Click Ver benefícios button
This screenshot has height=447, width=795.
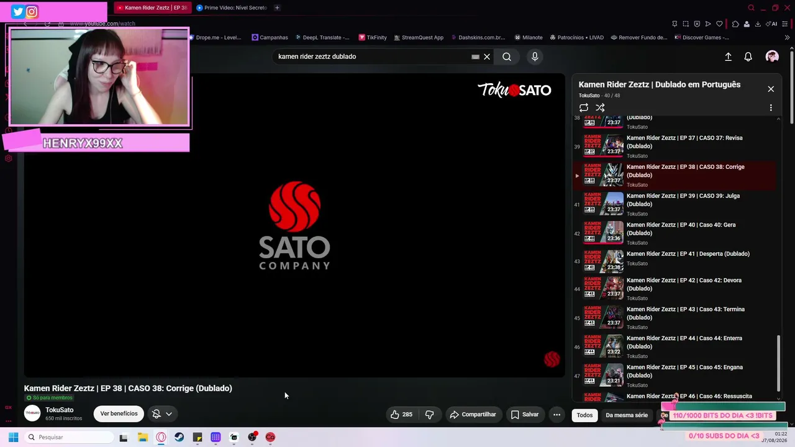coord(119,413)
